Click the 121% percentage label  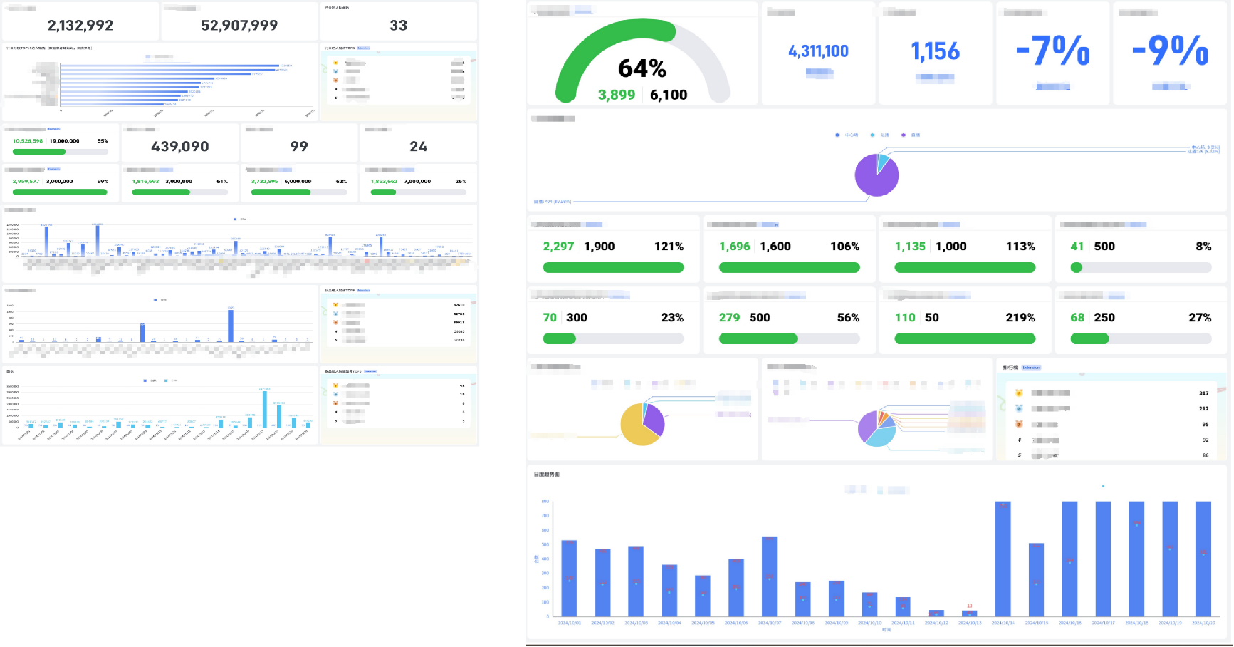669,247
